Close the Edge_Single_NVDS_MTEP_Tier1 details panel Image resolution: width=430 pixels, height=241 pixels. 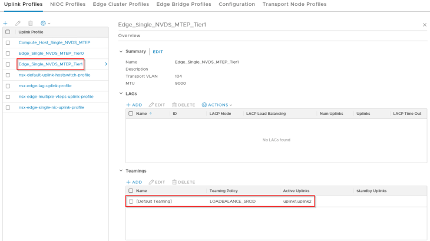coord(425,25)
